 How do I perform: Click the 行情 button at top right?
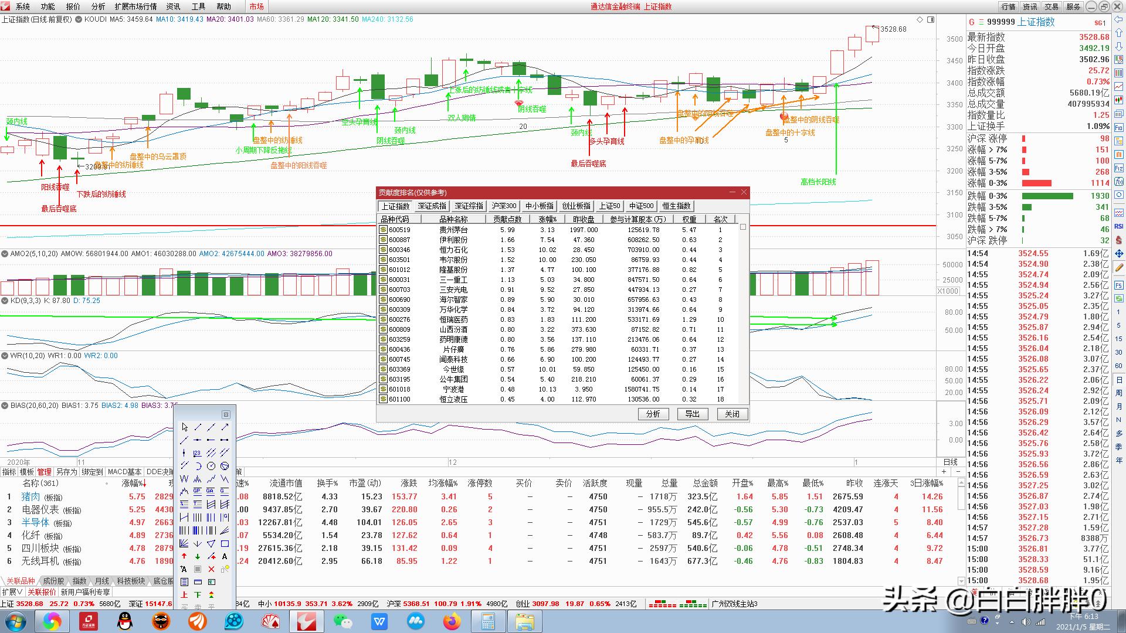pos(1008,6)
